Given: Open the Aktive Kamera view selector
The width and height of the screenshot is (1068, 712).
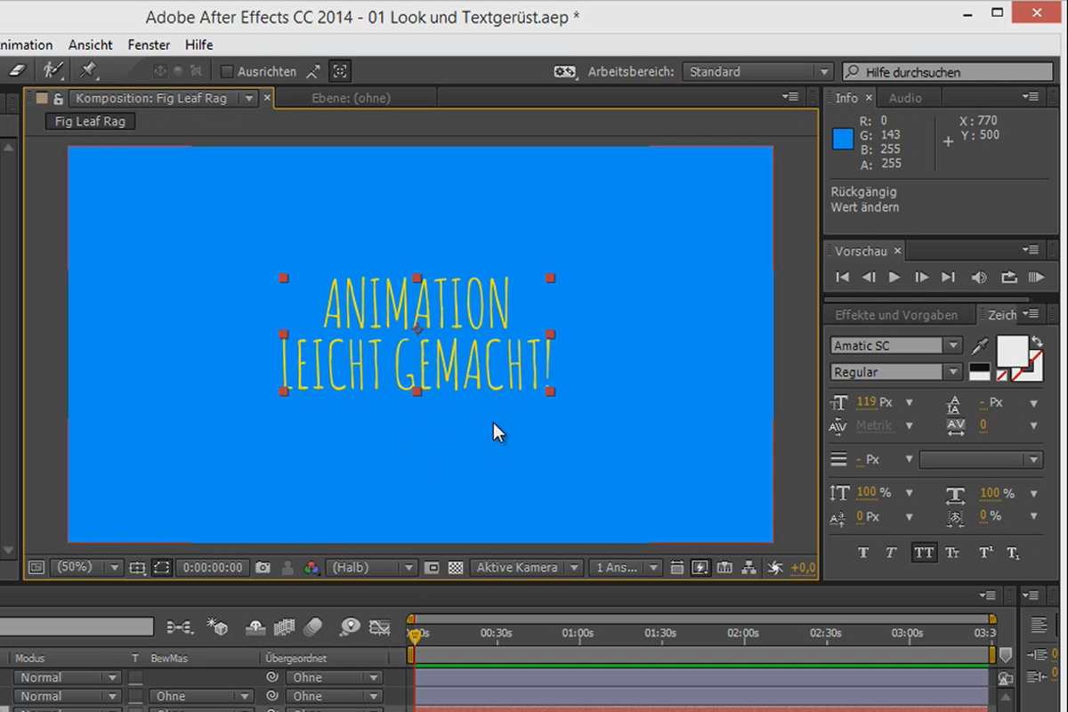Looking at the screenshot, I should pyautogui.click(x=526, y=567).
